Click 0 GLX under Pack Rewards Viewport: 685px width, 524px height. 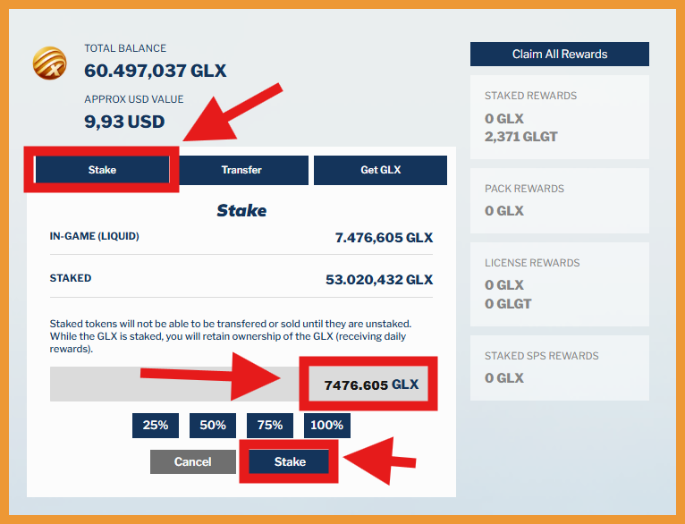coord(504,211)
